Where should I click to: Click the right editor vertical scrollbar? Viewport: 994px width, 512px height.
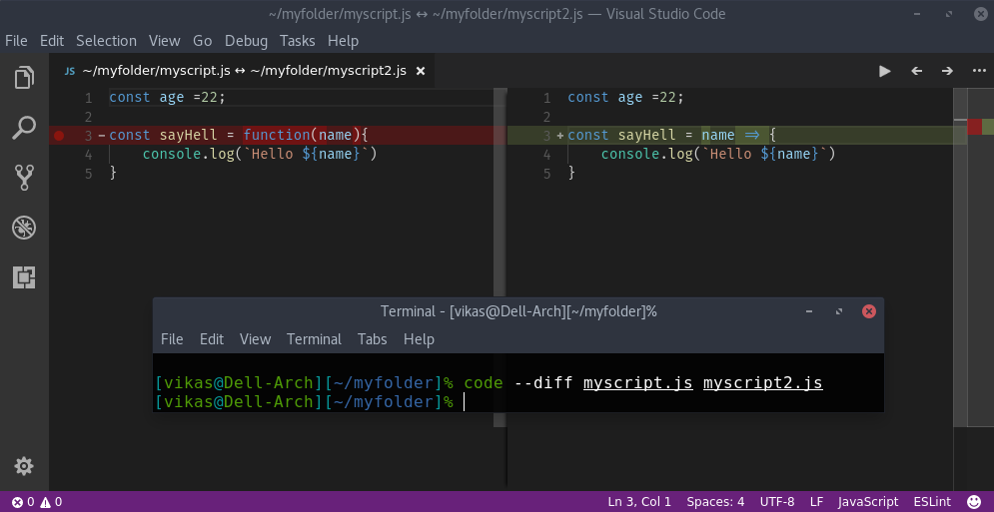pos(960,256)
